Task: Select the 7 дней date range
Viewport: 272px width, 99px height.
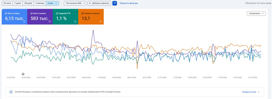Action: click(18, 3)
